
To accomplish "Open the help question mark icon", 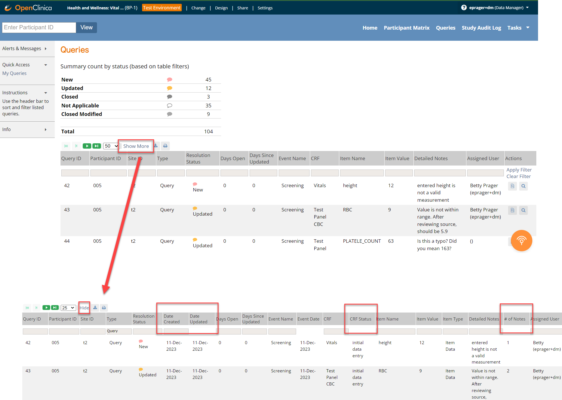I will click(x=464, y=8).
